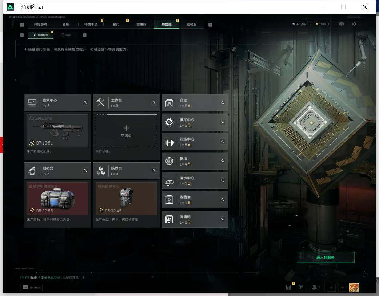The height and width of the screenshot is (296, 379).
Task: Select the 部门 tab
Action: click(116, 24)
